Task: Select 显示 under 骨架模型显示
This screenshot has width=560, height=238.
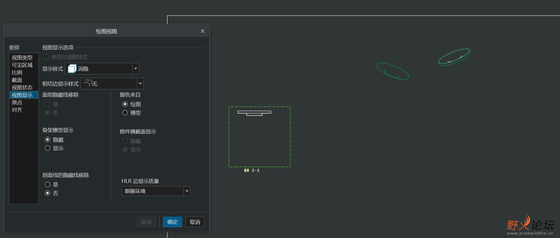Action: pyautogui.click(x=48, y=148)
